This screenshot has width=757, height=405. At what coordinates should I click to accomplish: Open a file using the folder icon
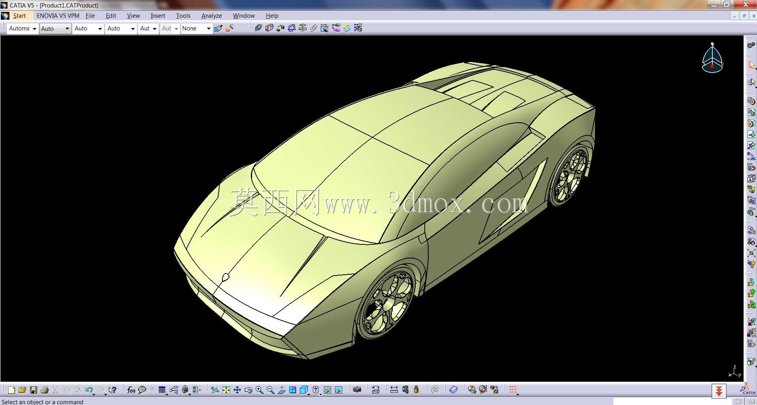23,390
